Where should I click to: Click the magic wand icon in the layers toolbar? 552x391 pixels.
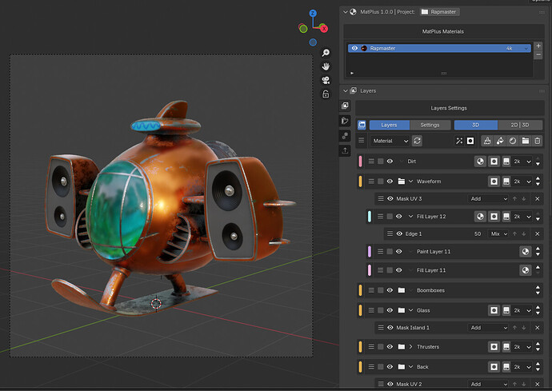pyautogui.click(x=459, y=141)
